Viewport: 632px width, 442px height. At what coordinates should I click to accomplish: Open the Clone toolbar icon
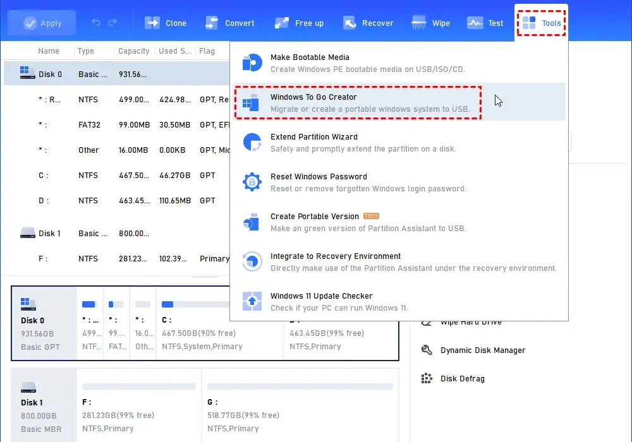[152, 23]
